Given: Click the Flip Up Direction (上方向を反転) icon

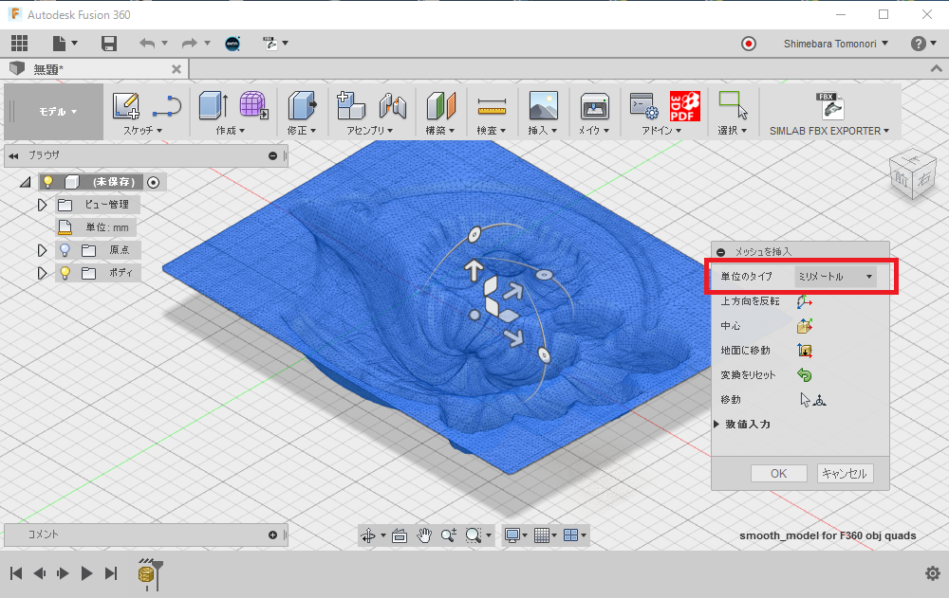Looking at the screenshot, I should point(805,301).
